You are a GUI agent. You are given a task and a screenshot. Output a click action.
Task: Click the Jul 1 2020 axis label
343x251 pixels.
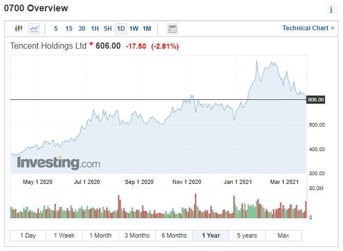coord(87,182)
